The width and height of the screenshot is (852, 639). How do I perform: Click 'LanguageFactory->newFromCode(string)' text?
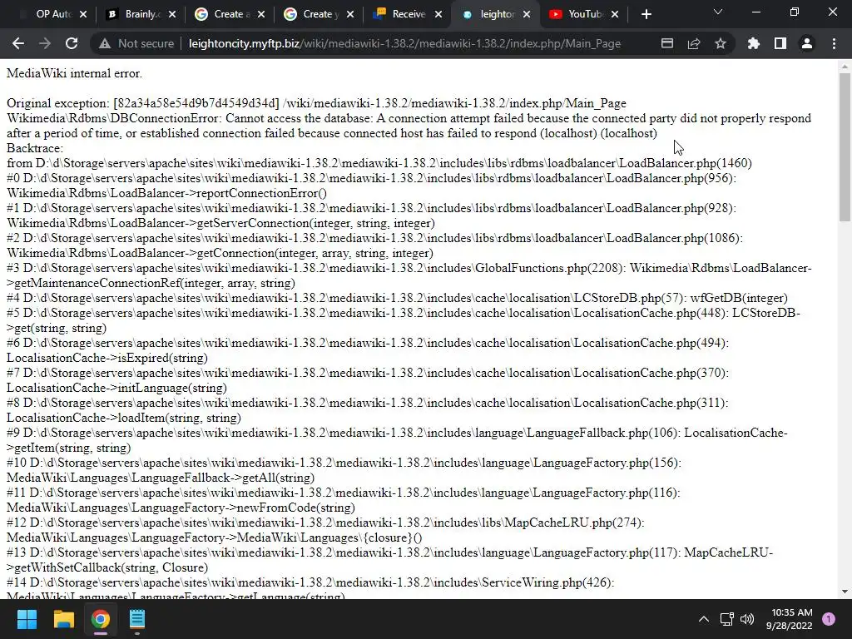click(244, 507)
